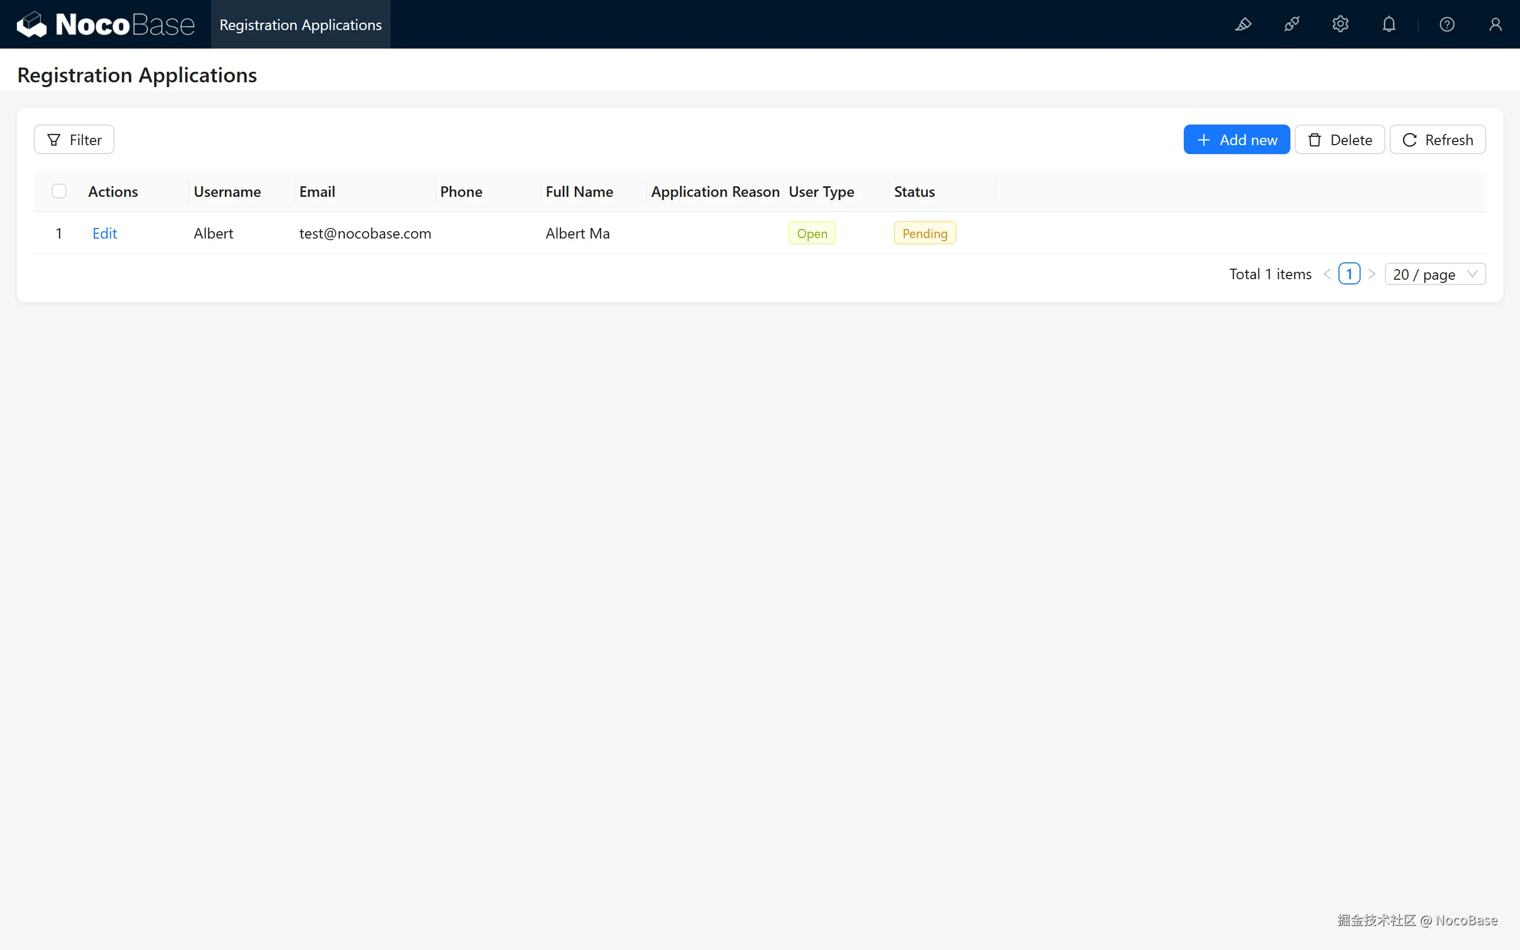This screenshot has height=950, width=1520.
Task: Click the Pending status tag
Action: (x=925, y=233)
